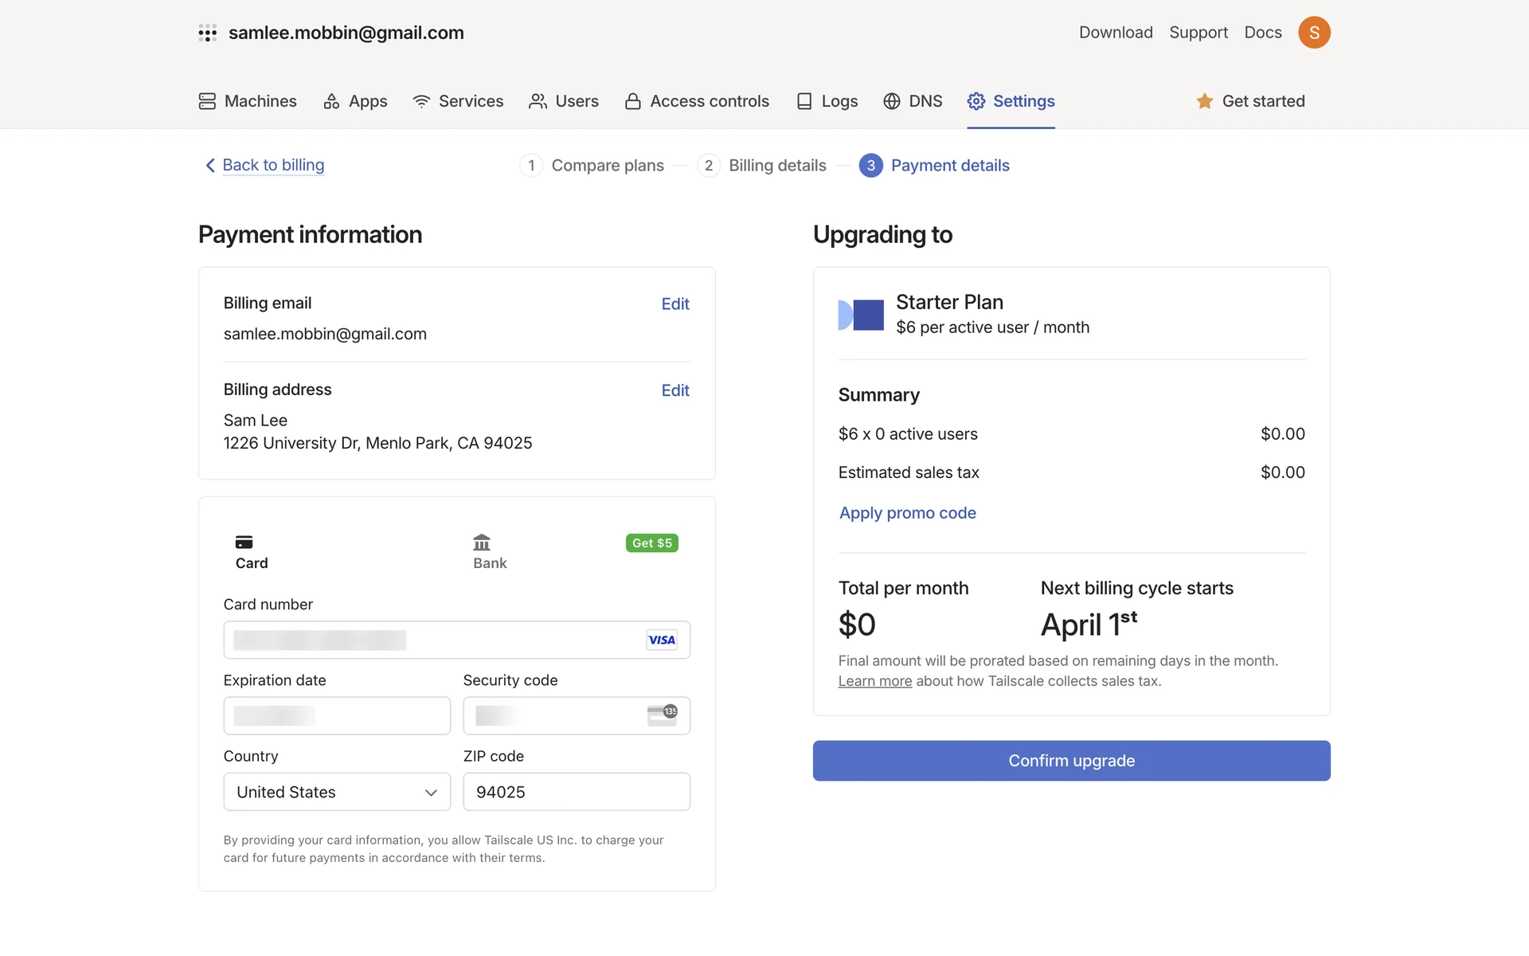
Task: Open the orange S account avatar
Action: (1314, 33)
